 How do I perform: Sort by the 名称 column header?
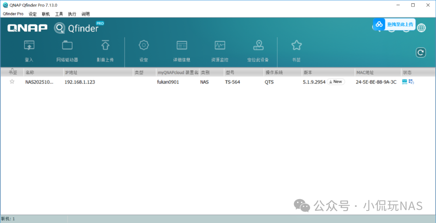(43, 72)
